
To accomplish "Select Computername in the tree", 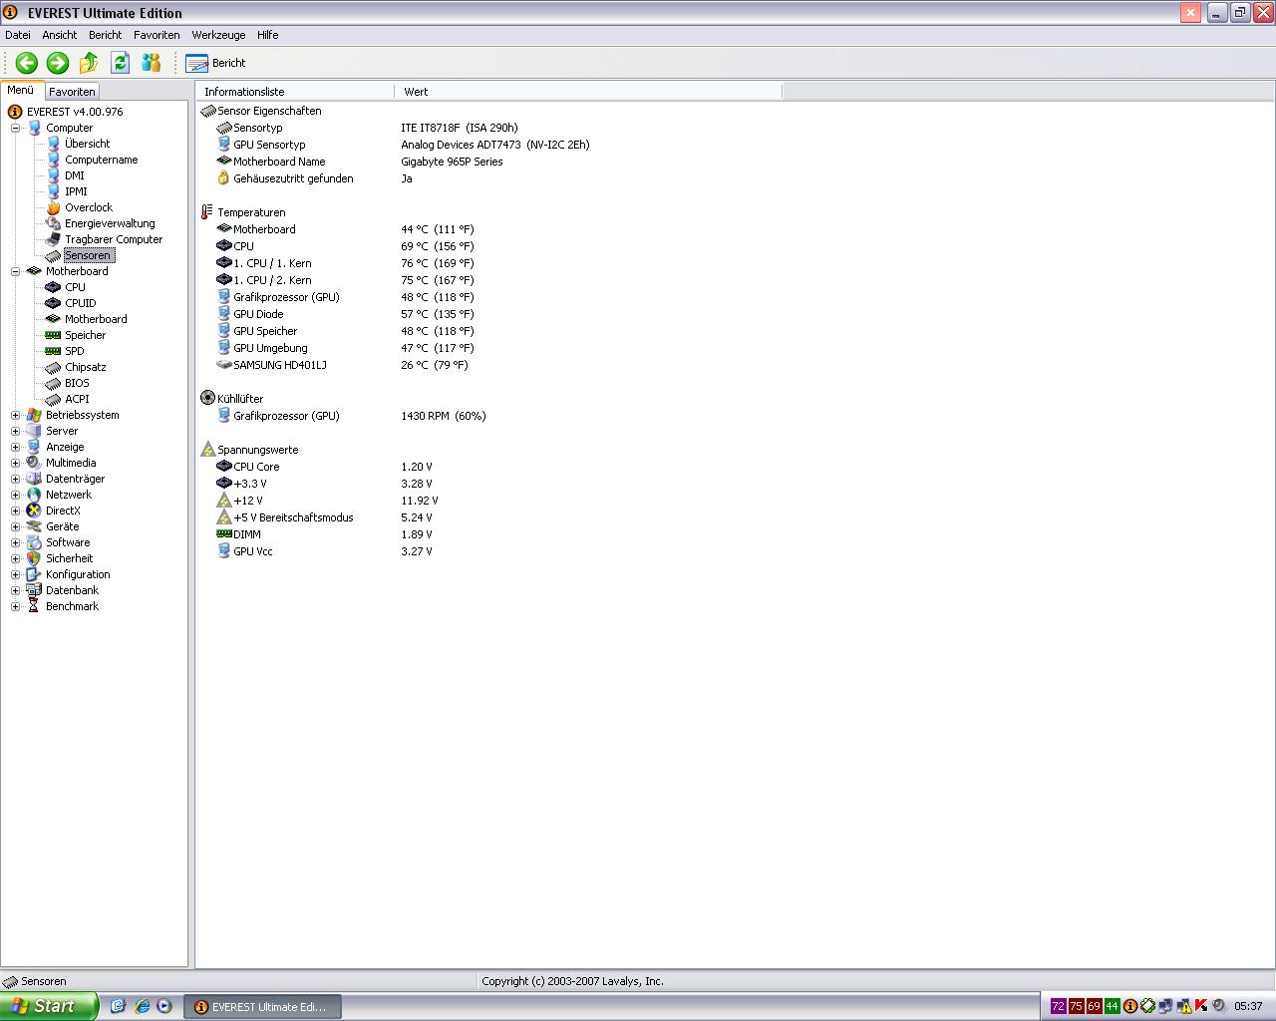I will tap(101, 160).
